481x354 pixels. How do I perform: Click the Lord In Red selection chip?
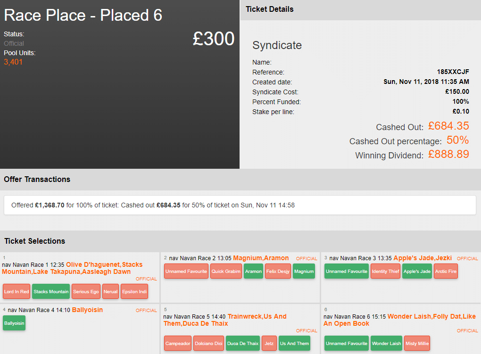coord(17,292)
